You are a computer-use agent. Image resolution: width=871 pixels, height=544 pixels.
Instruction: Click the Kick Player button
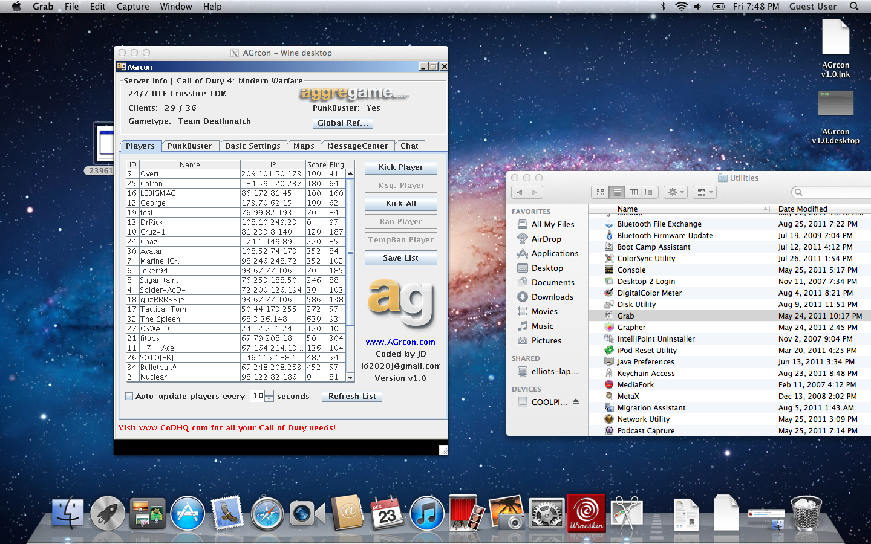401,167
